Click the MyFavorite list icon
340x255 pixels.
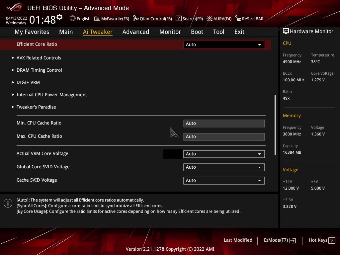(97, 19)
